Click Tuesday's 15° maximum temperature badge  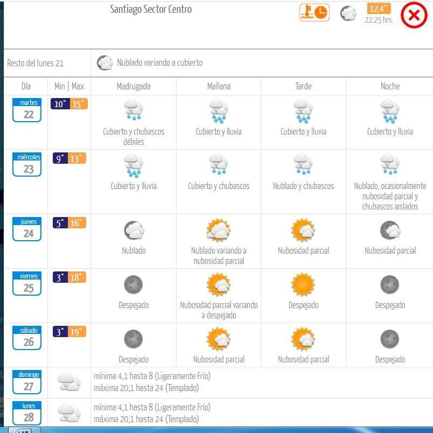(x=79, y=104)
